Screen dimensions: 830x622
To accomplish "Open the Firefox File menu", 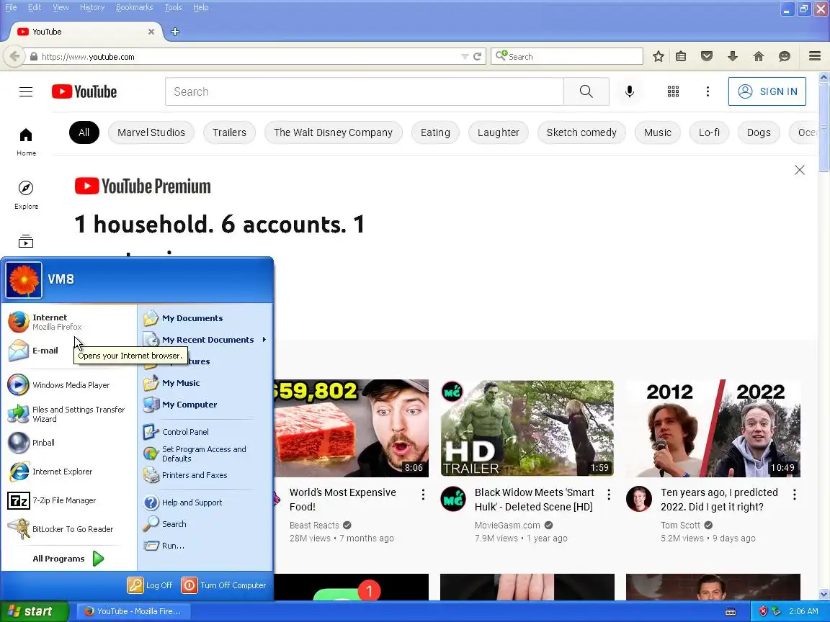I will 11,7.
